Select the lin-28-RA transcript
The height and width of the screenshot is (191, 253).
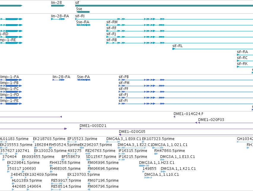[x=58, y=19]
